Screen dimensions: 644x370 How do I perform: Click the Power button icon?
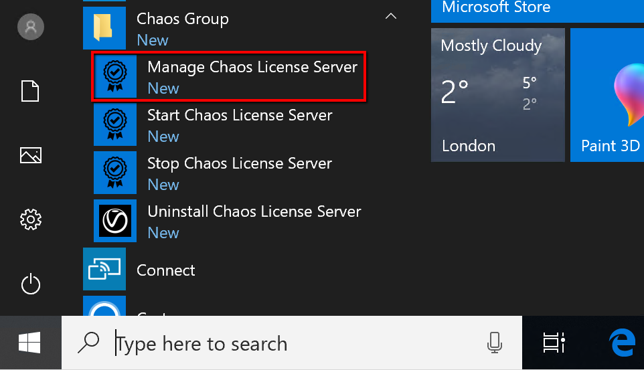[x=31, y=284]
